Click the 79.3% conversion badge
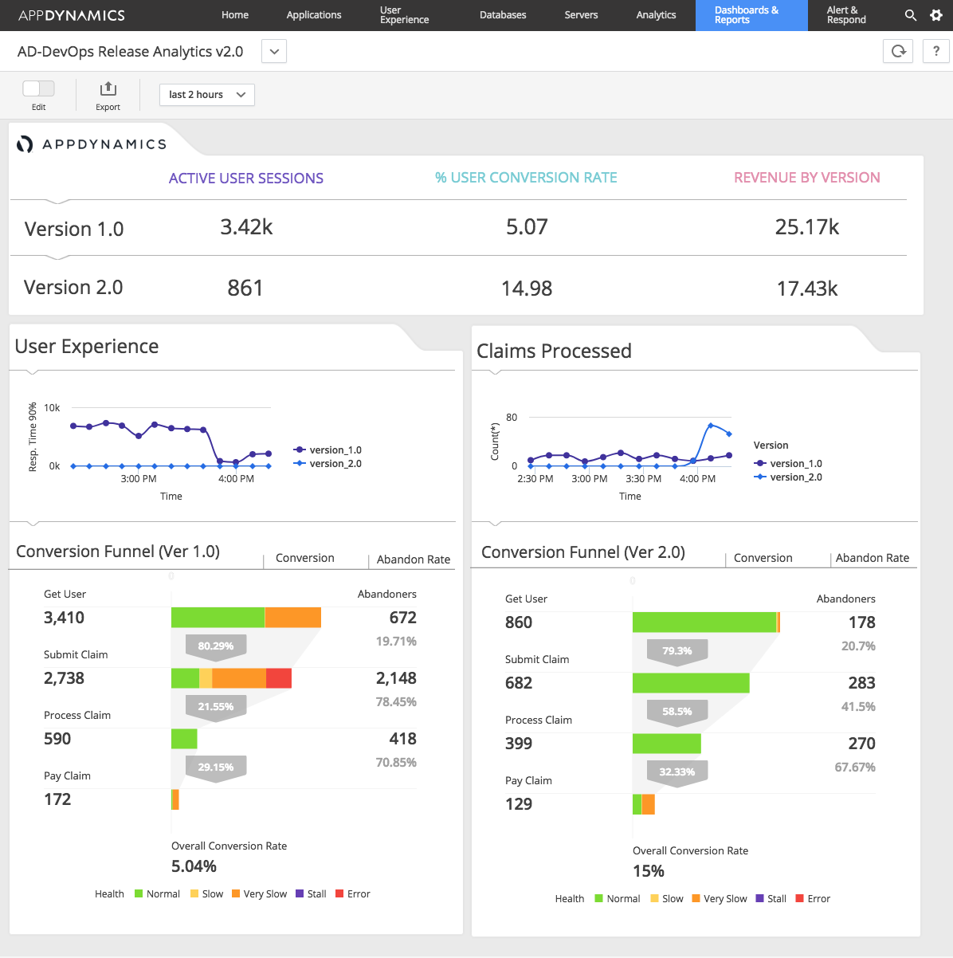The width and height of the screenshot is (953, 958). click(677, 651)
